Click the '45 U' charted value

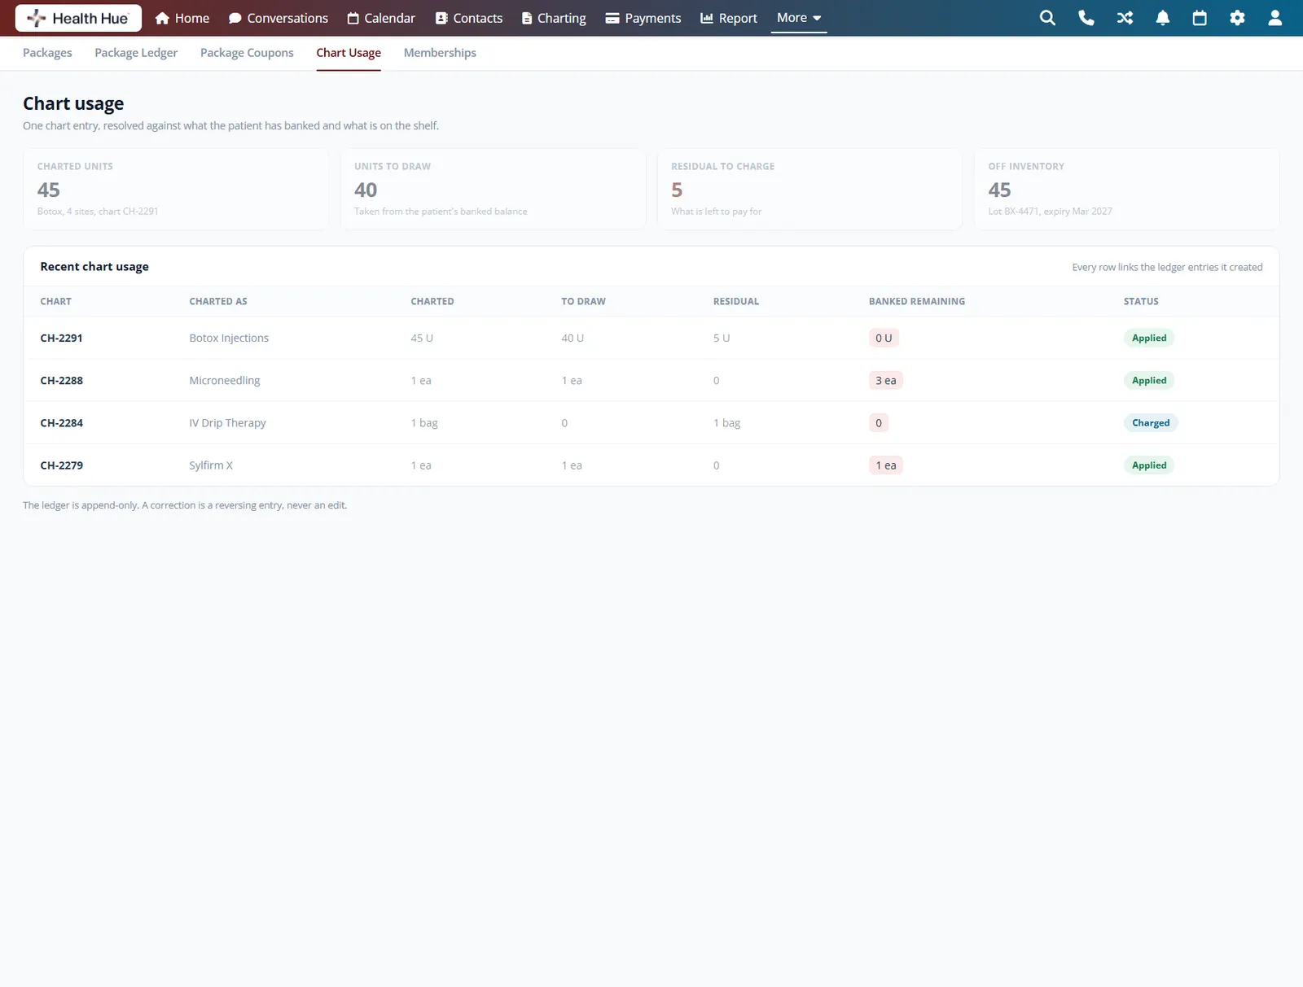(422, 338)
